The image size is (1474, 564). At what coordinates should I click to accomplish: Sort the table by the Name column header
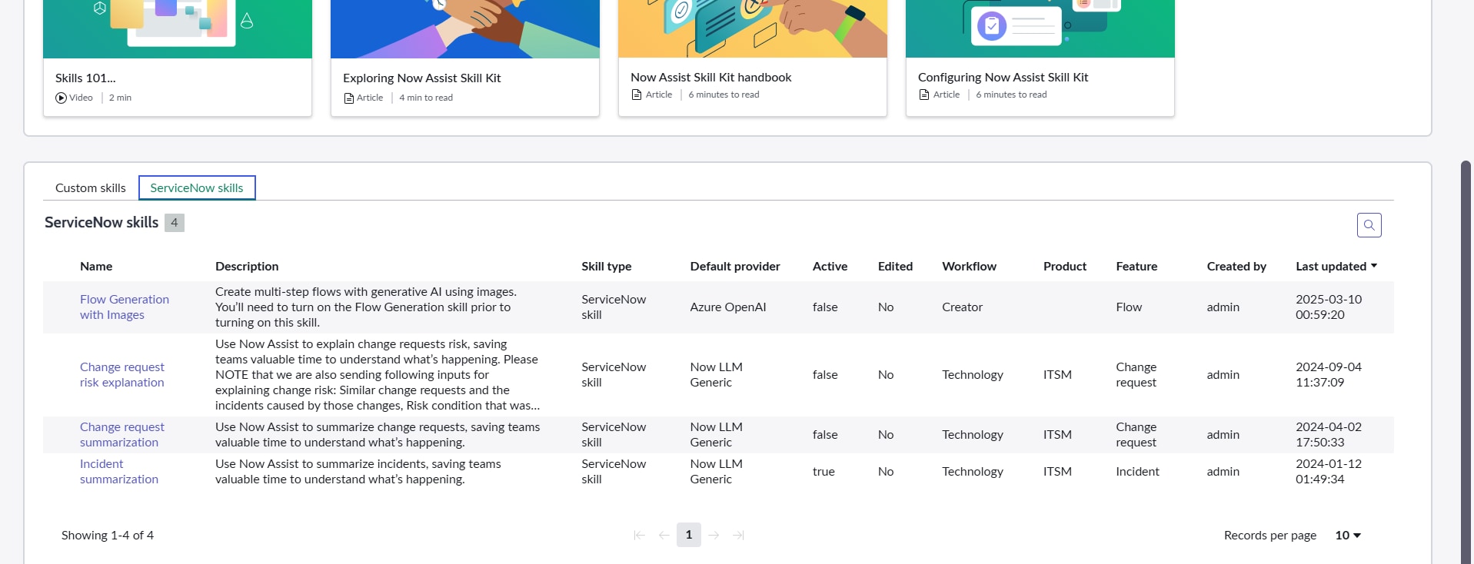96,266
